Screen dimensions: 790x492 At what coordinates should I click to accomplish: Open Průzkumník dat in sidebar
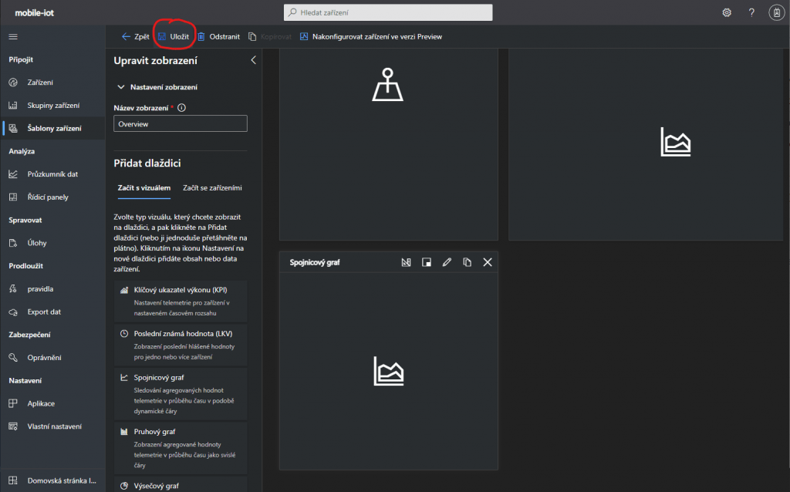point(52,174)
